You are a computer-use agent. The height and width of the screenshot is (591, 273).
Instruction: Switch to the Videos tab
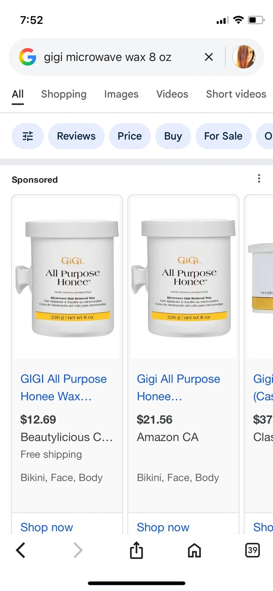point(172,94)
